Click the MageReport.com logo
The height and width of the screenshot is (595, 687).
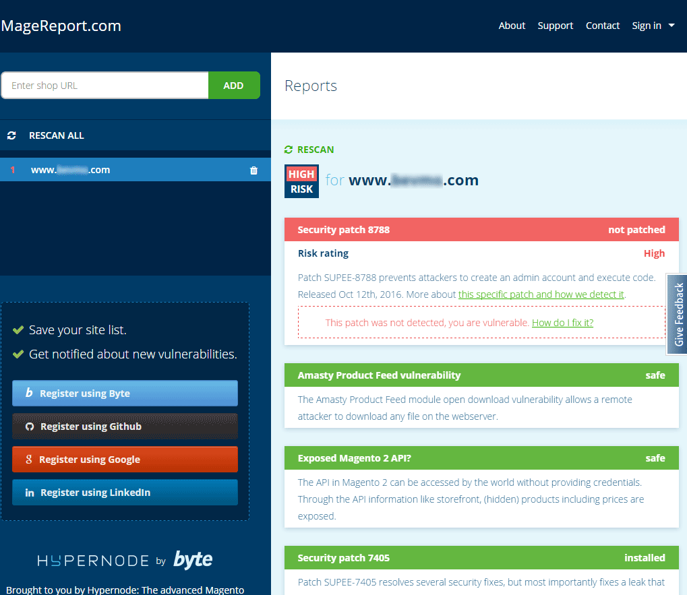61,26
